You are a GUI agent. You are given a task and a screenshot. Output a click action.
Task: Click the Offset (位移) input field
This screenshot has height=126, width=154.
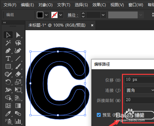[x=139, y=80]
